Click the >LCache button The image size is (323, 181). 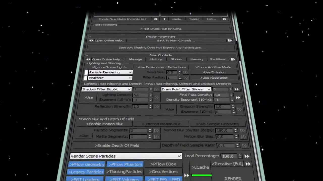[200, 167]
